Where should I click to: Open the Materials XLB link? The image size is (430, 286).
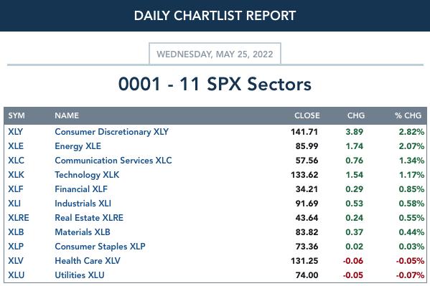click(83, 232)
